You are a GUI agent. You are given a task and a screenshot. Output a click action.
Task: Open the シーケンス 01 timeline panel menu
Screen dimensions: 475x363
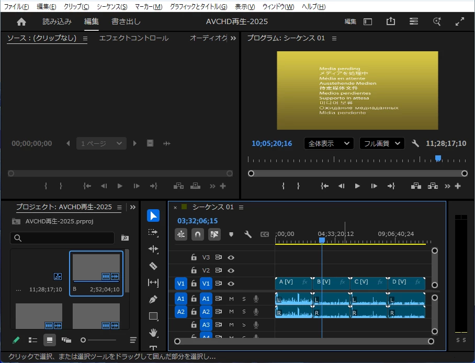point(241,207)
